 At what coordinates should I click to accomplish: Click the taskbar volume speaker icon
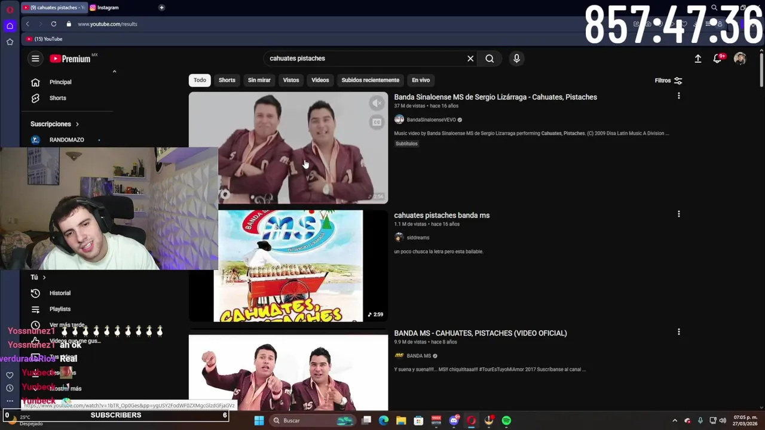(x=722, y=420)
